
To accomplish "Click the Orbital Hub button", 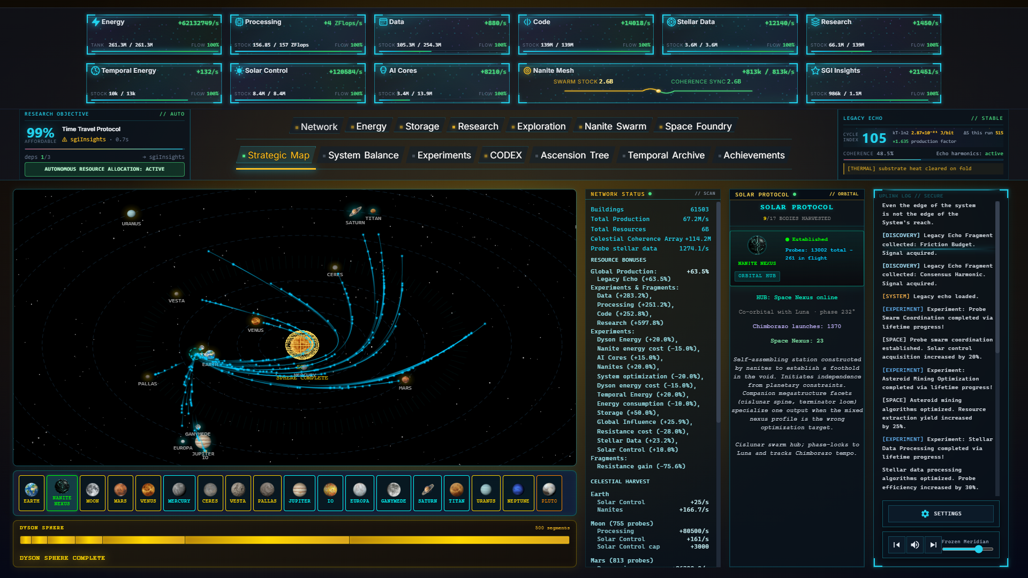I will pyautogui.click(x=757, y=276).
